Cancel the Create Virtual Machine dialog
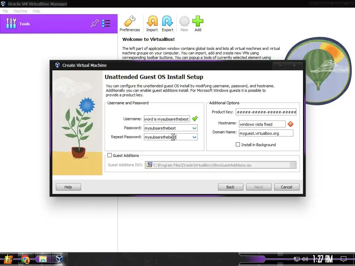The image size is (355, 266). [x=287, y=187]
